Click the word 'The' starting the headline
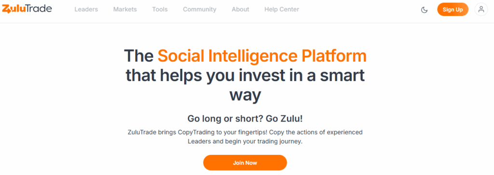The height and width of the screenshot is (175, 494). (x=138, y=56)
